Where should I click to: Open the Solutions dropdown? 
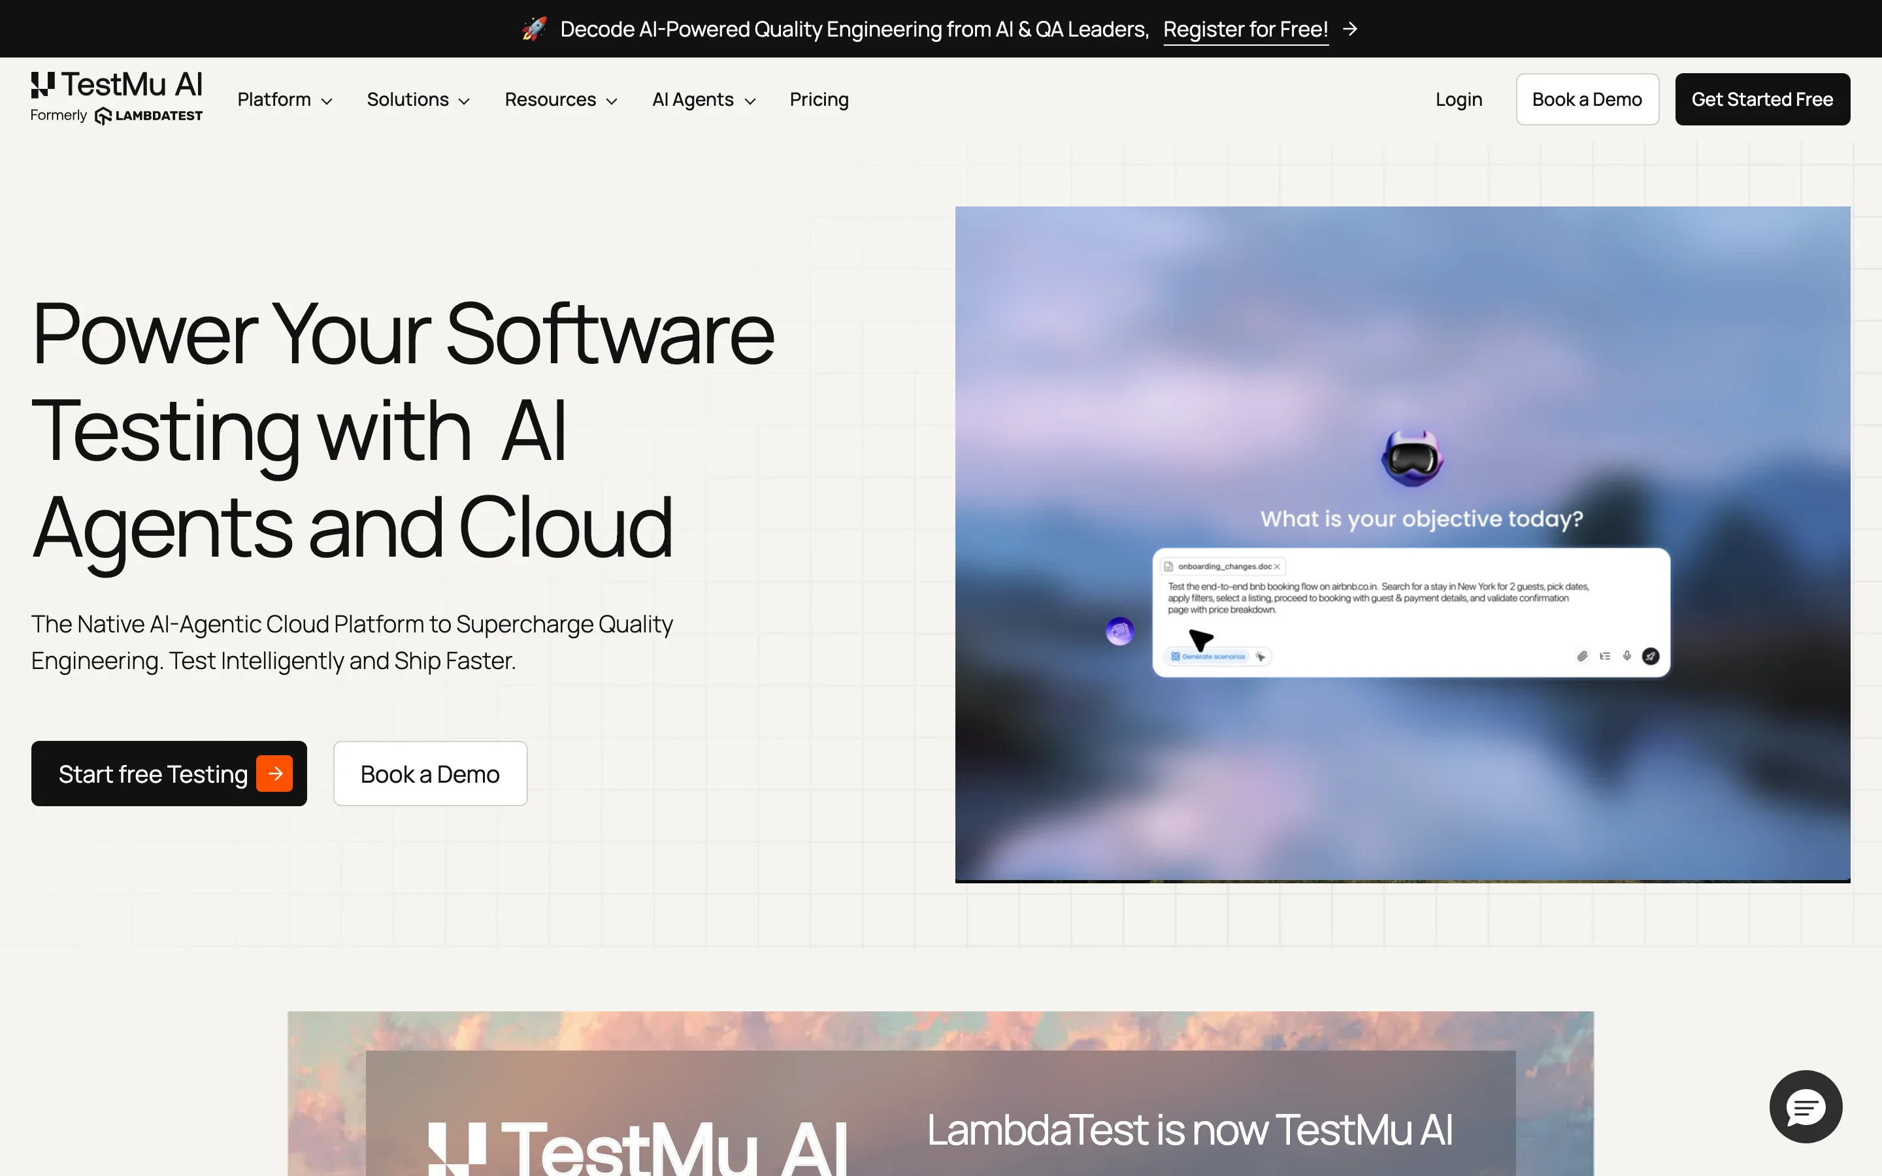[x=418, y=99]
